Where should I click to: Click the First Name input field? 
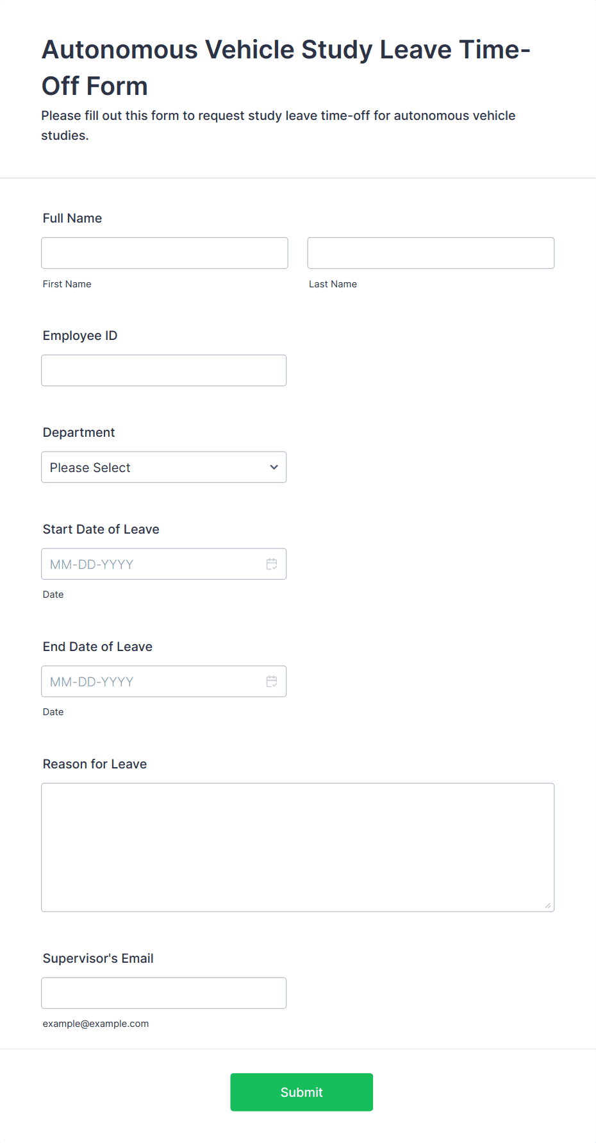pyautogui.click(x=165, y=253)
